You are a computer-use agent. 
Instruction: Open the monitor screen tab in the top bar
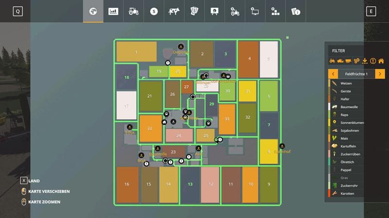pyautogui.click(x=255, y=11)
